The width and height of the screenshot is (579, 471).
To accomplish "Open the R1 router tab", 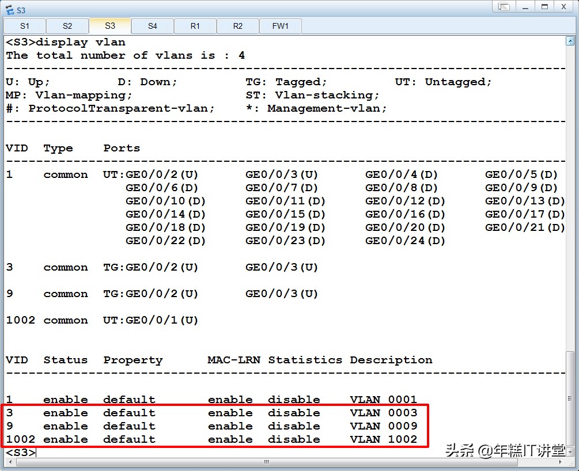I will 195,26.
